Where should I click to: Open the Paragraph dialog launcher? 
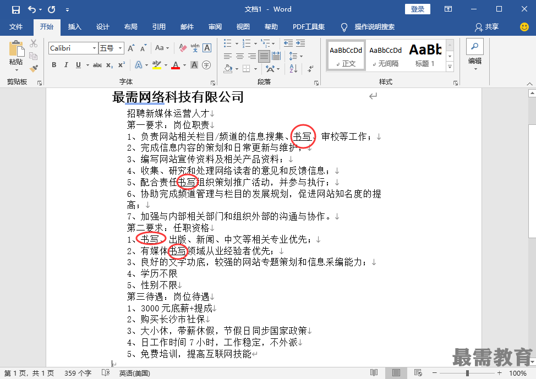click(x=316, y=83)
